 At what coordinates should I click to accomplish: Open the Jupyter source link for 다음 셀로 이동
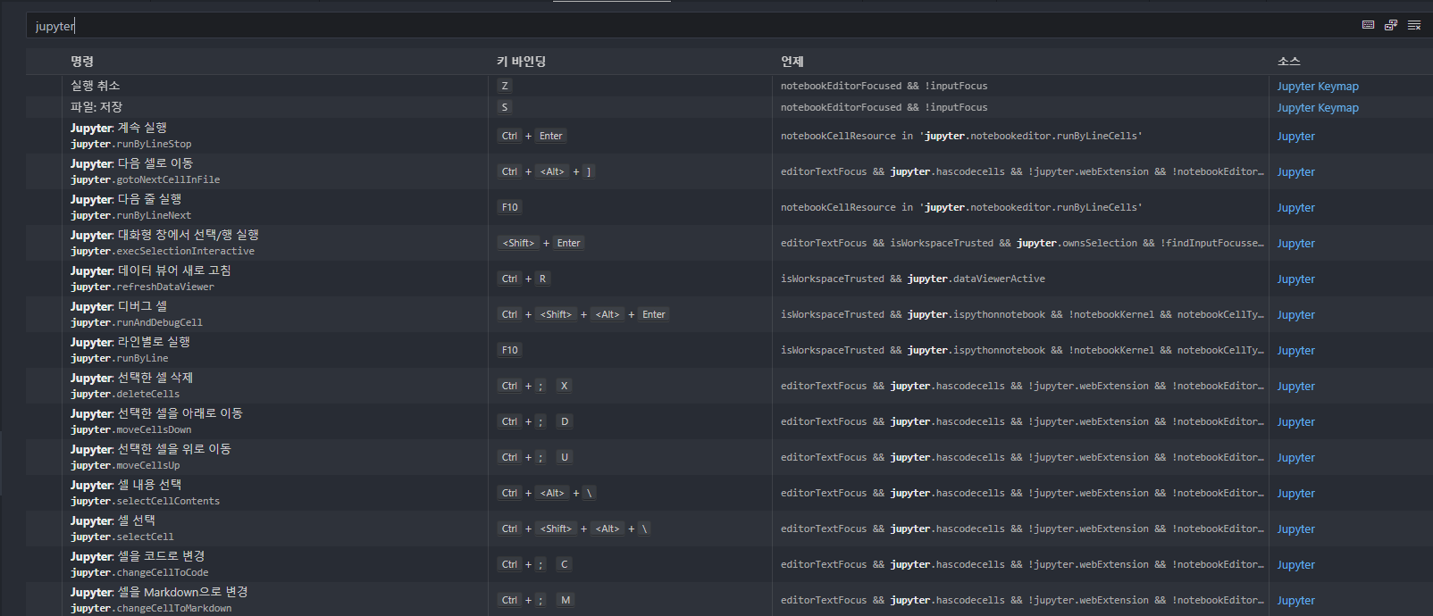click(x=1295, y=172)
